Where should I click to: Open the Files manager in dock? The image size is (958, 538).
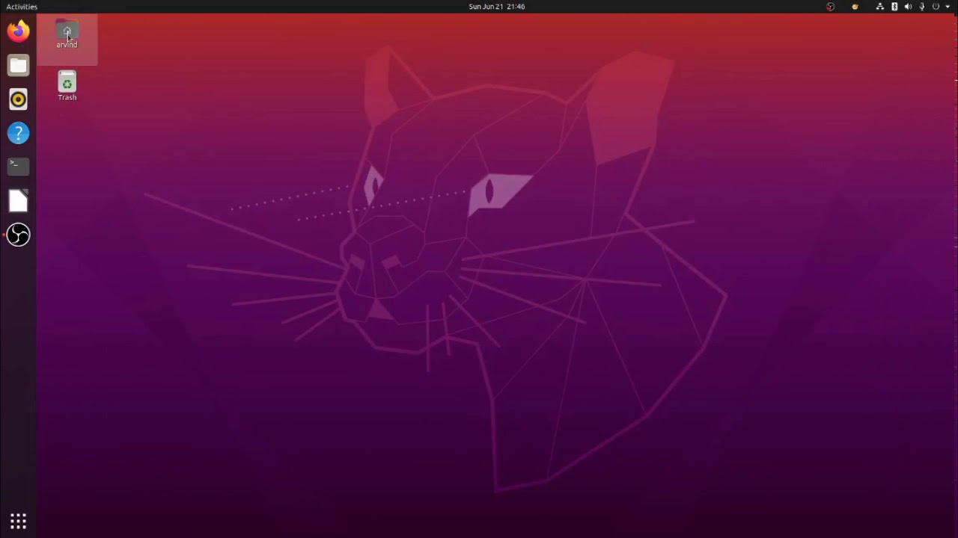(x=18, y=66)
